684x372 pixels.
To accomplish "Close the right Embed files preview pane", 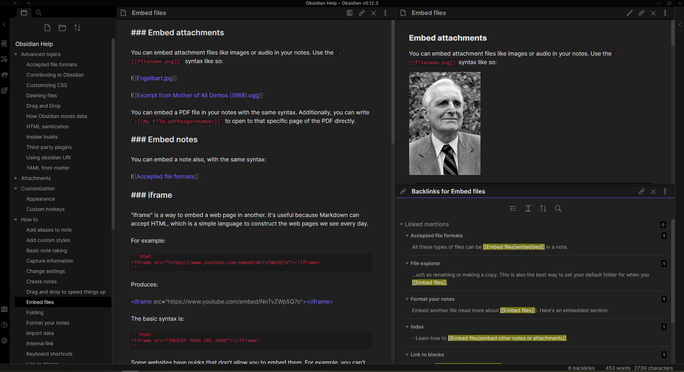I will click(x=653, y=13).
